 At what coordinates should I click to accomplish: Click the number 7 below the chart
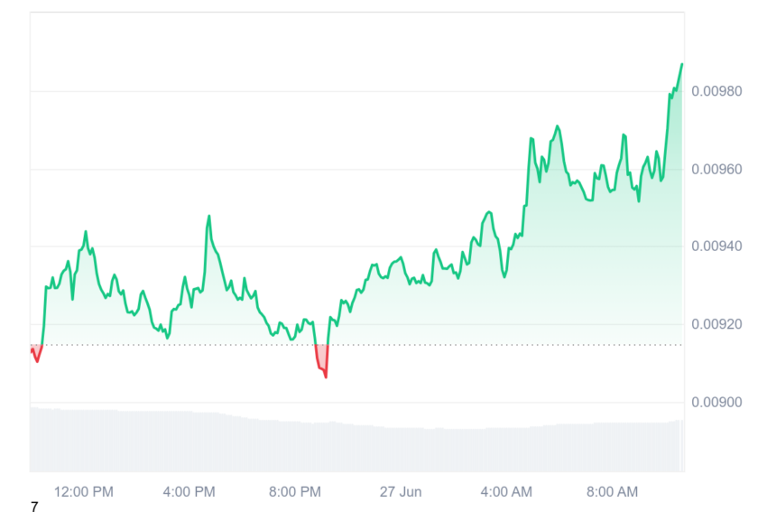coord(34,507)
